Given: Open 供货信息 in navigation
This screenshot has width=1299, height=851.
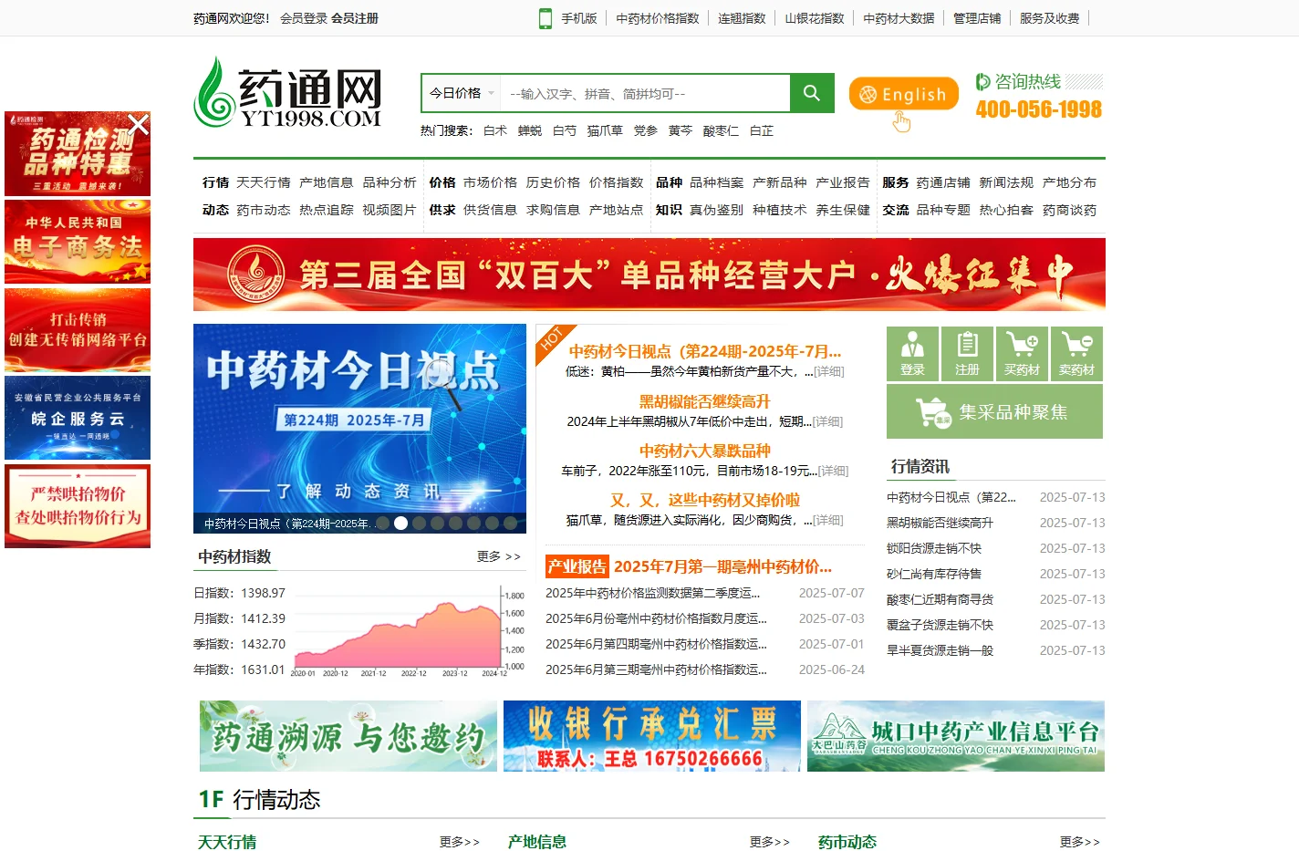Looking at the screenshot, I should coord(490,210).
